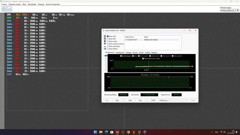The image size is (240, 135).
Task: Click the media player play icon in taskbar
Action: (x=145, y=132)
